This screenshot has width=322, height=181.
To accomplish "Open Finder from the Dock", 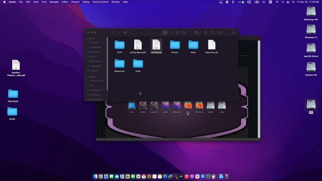I will [95, 176].
